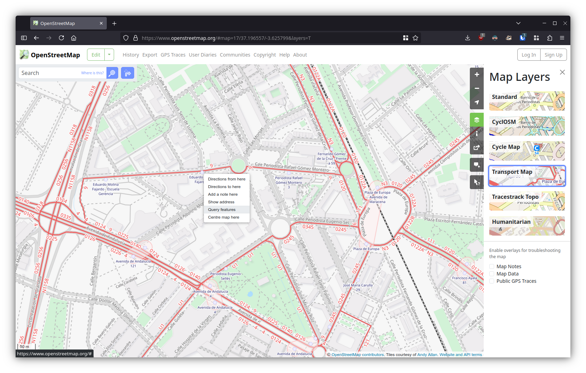Screen dimensions: 586x373
Task: Click the Edit button
Action: (x=96, y=55)
